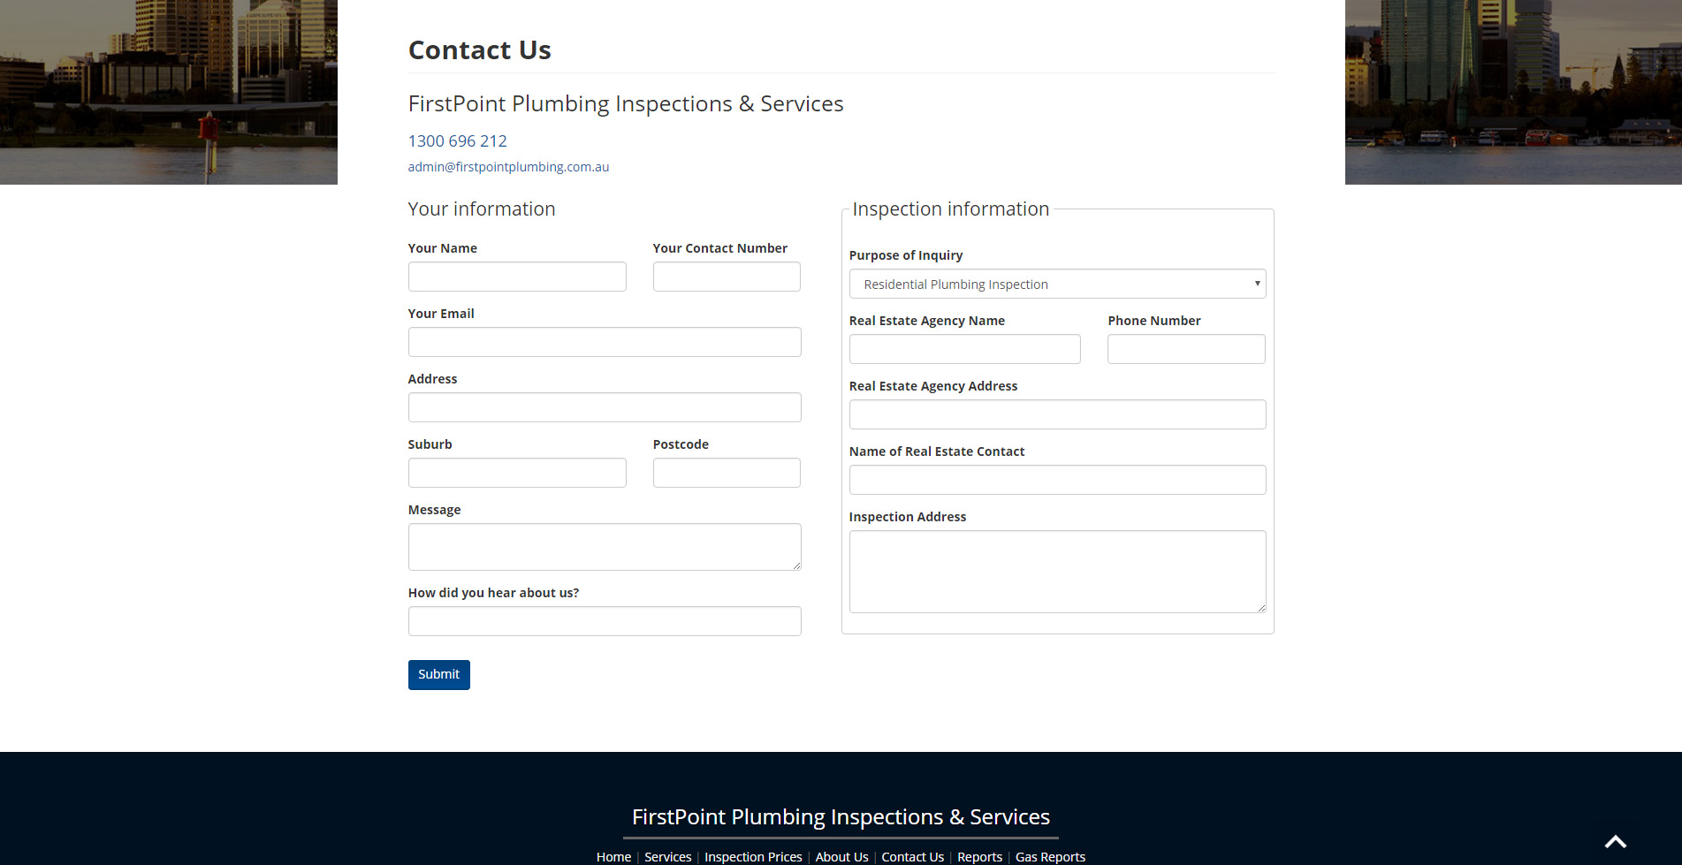Click the scroll-to-top arrow icon
Viewport: 1682px width, 865px height.
(x=1616, y=842)
